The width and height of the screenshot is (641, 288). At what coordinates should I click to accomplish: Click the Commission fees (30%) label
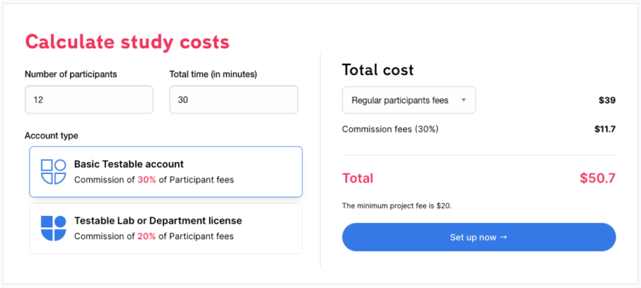coord(391,129)
